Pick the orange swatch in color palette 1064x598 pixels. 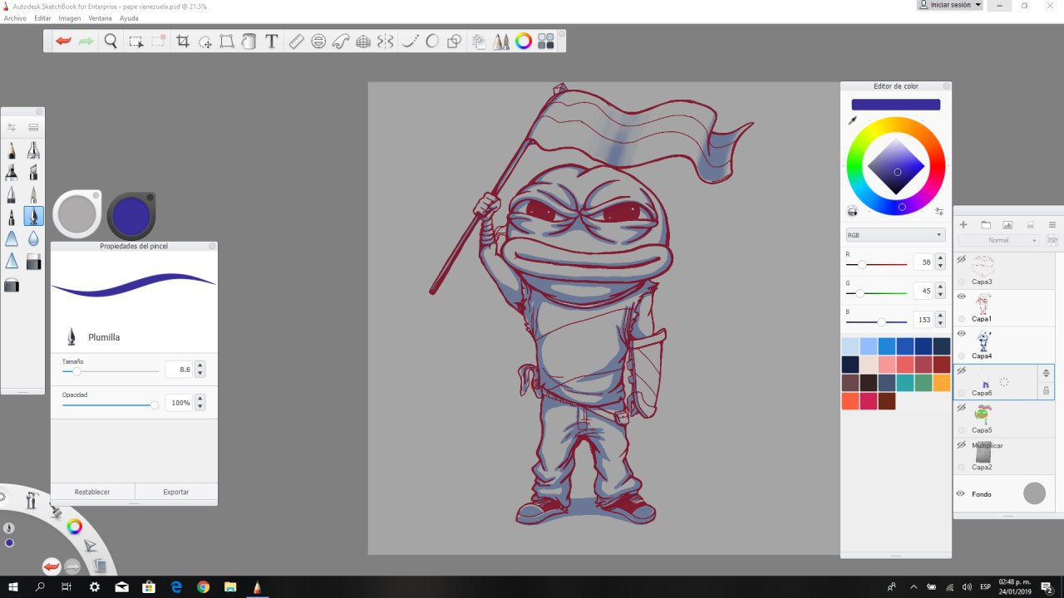point(941,383)
